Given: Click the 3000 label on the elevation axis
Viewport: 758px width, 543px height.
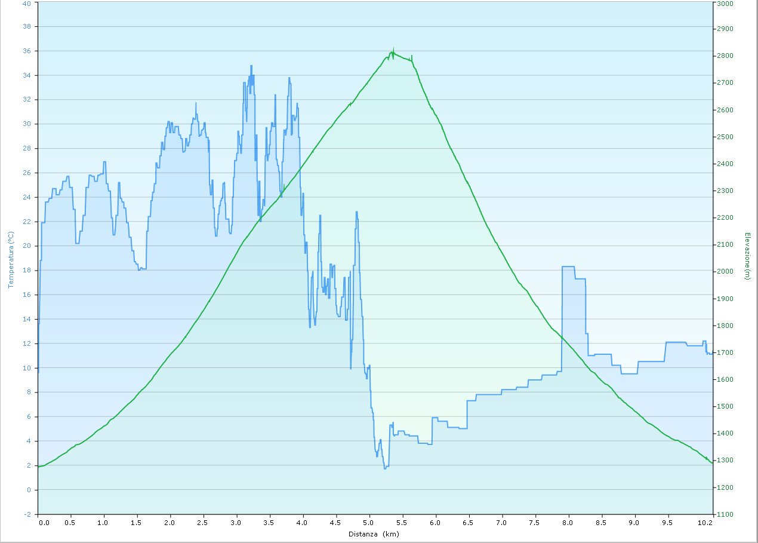Looking at the screenshot, I should tap(725, 3).
